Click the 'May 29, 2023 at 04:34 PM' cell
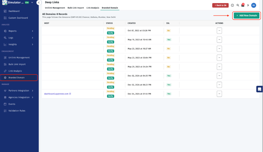 point(139,67)
